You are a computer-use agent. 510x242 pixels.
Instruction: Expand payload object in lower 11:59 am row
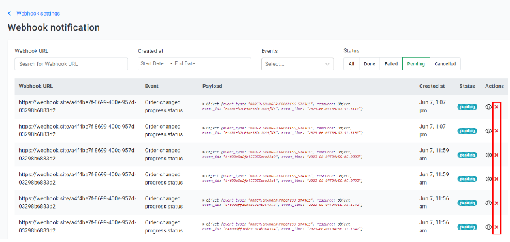click(x=204, y=176)
